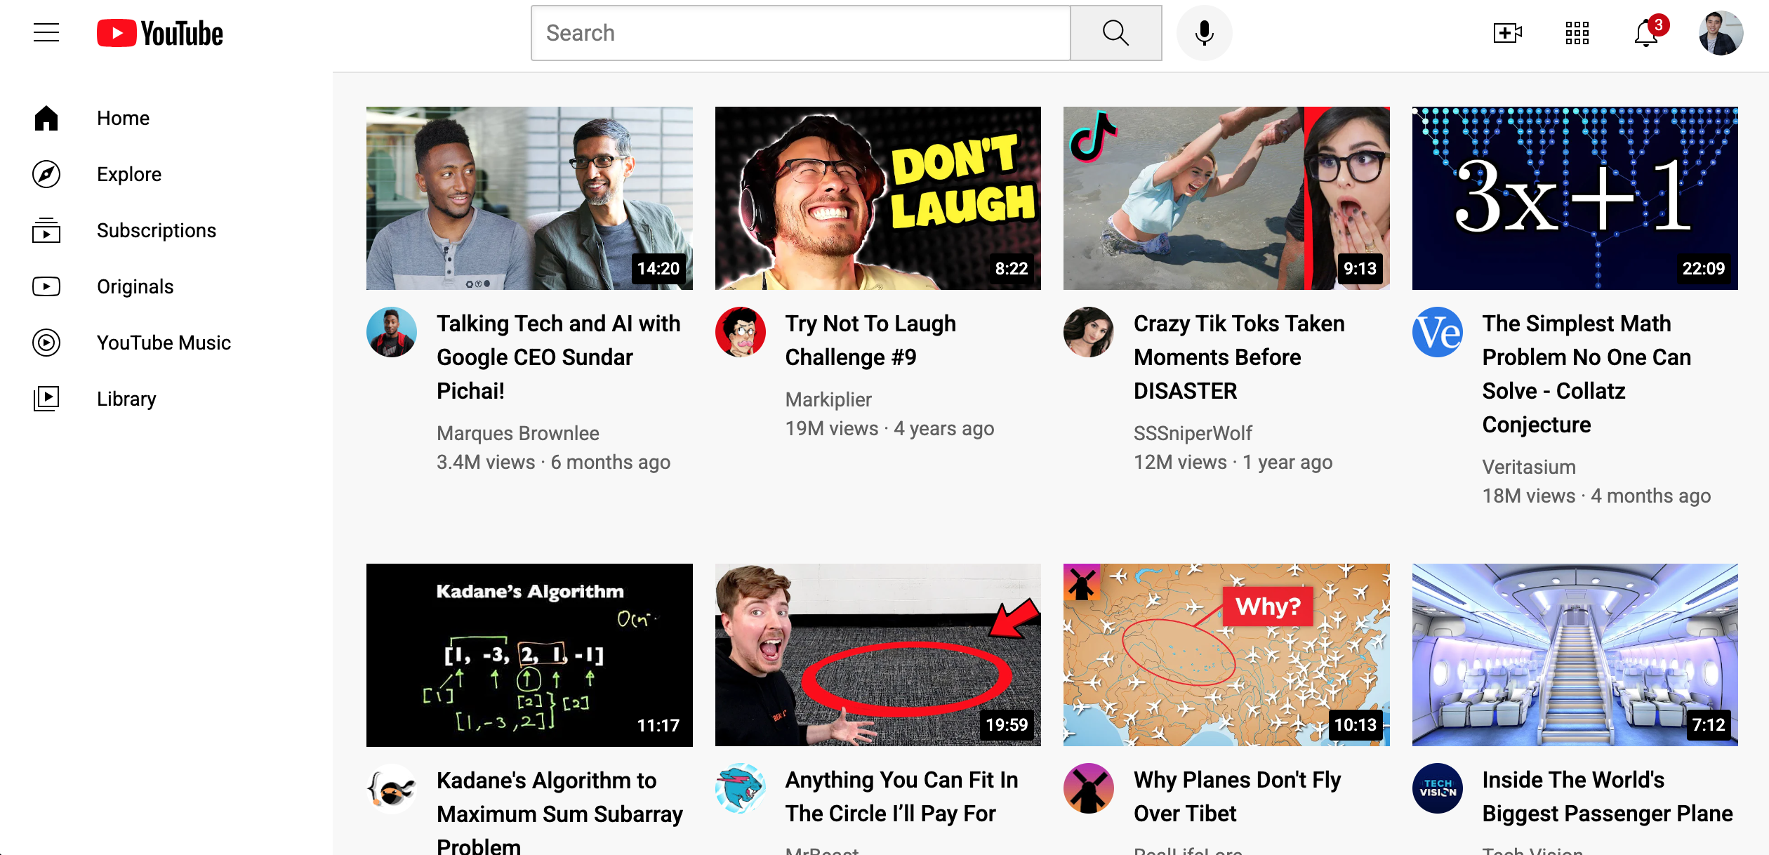Click inside the Search text field

click(800, 33)
